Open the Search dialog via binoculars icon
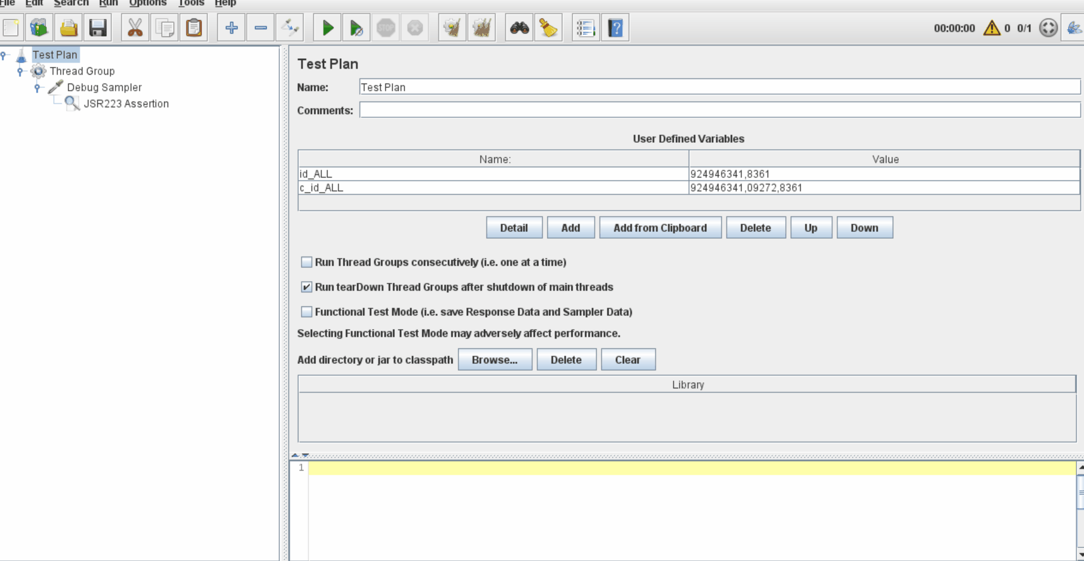 tap(519, 27)
